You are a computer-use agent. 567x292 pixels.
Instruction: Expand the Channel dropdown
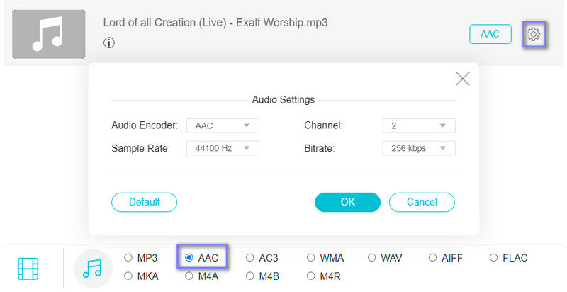coord(418,125)
